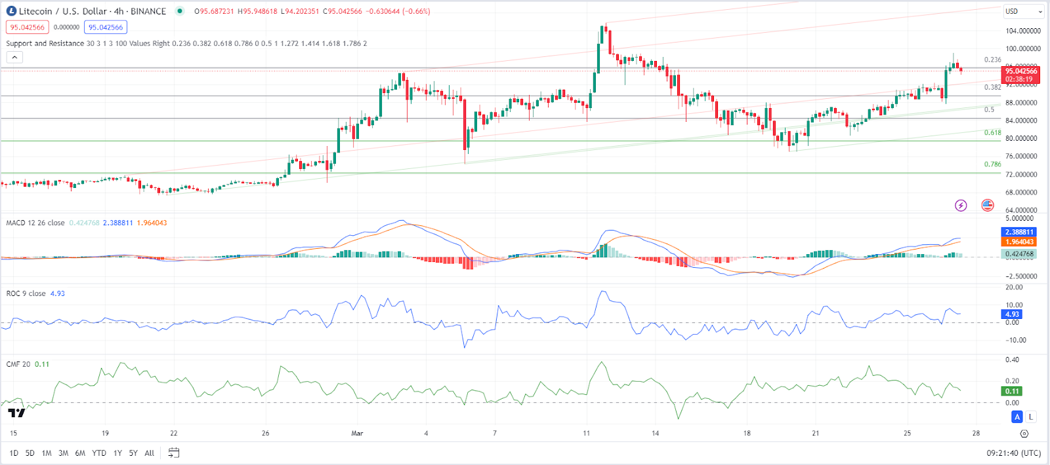Click the green CMF 0.11 axis label

tap(1012, 391)
